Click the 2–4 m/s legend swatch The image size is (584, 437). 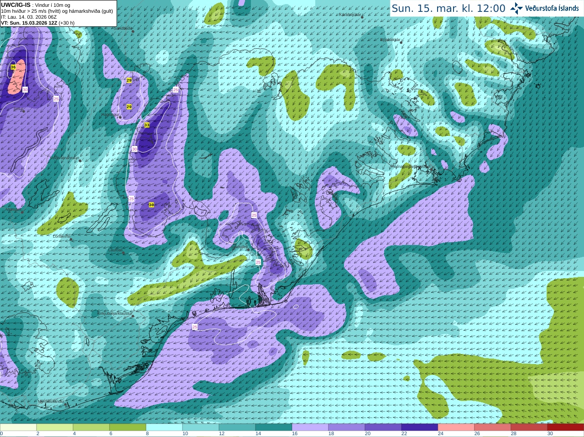tap(55, 427)
